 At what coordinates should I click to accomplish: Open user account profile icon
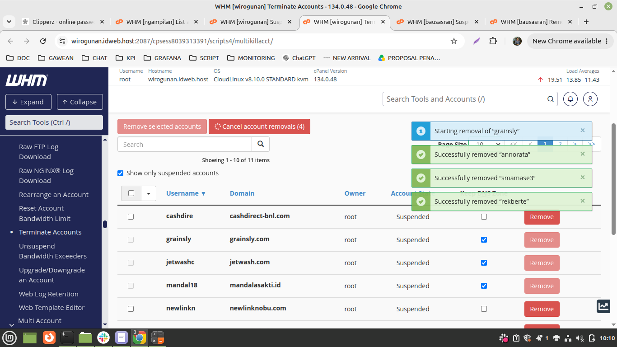tap(590, 99)
